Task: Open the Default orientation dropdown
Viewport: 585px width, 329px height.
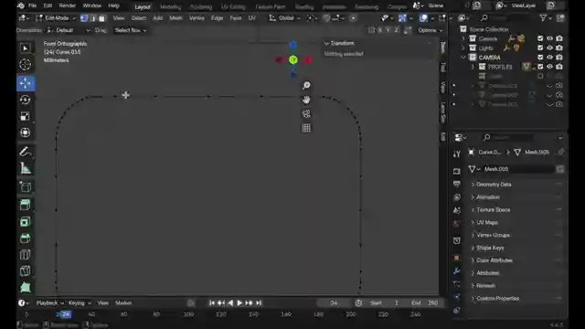Action: 69,30
